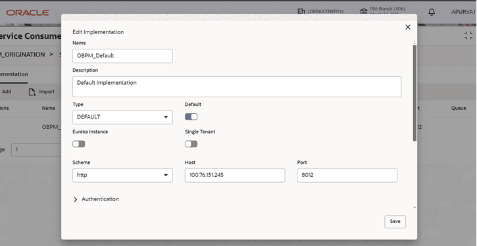Click the Name field with OBPM_Default
Image resolution: width=477 pixels, height=246 pixels.
tap(122, 56)
